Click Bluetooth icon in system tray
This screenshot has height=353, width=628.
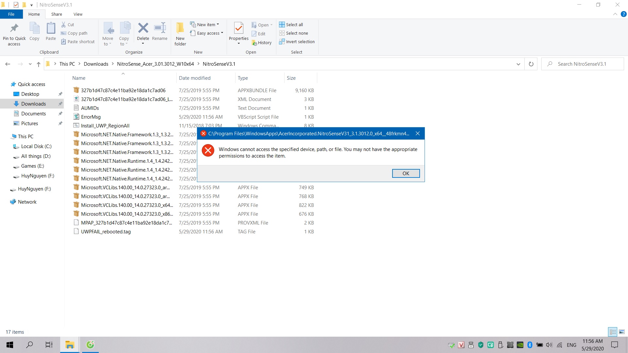(x=530, y=345)
